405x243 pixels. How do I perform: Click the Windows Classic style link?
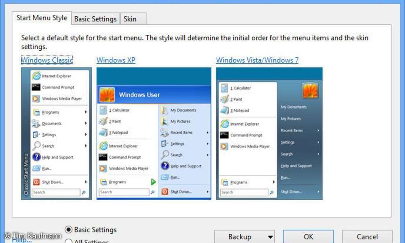click(x=47, y=60)
